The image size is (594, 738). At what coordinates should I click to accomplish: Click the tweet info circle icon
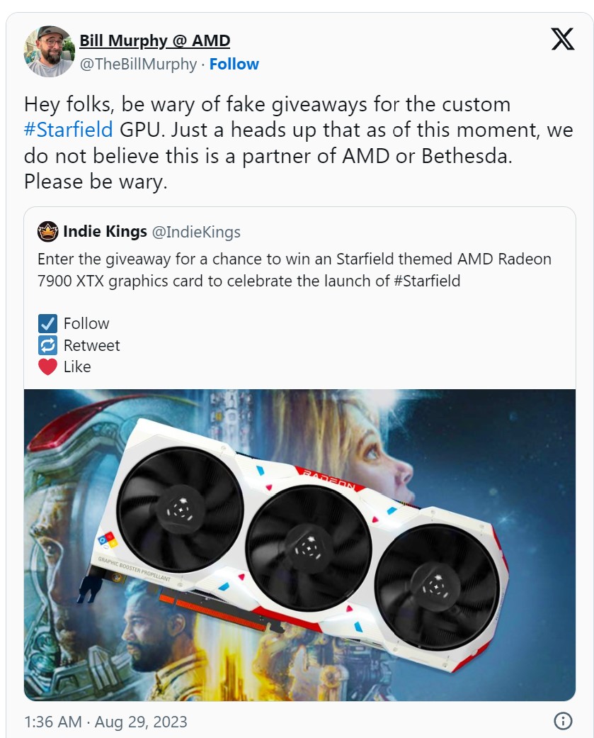[x=563, y=720]
